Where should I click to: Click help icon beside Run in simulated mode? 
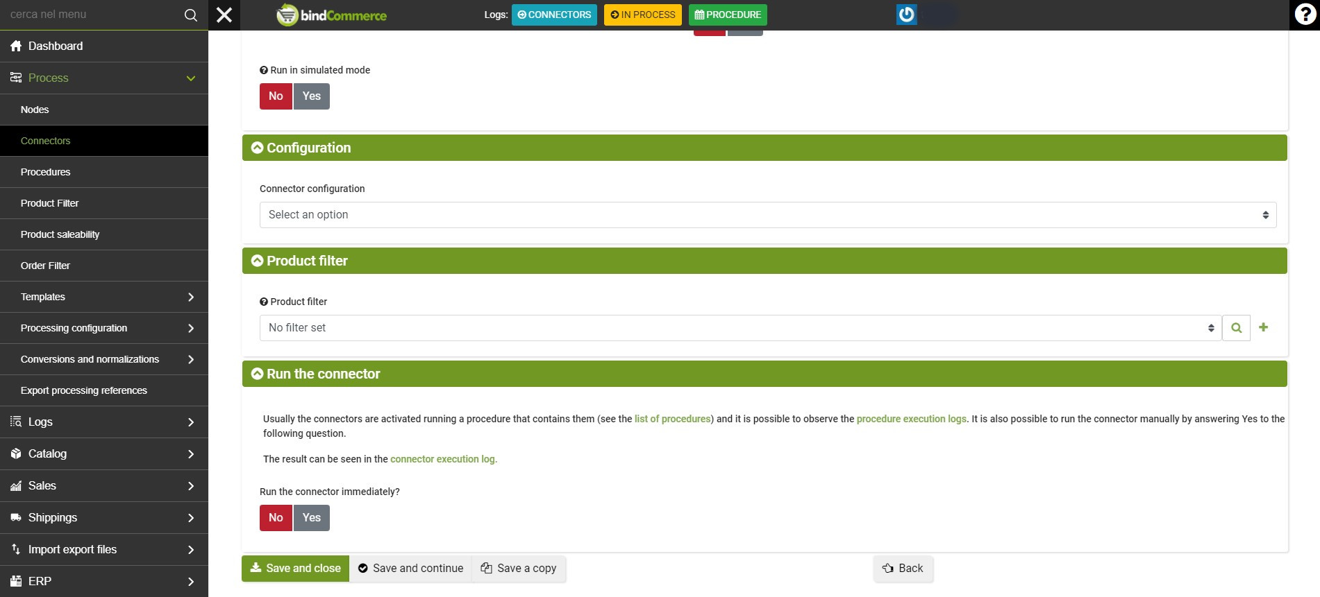[264, 70]
